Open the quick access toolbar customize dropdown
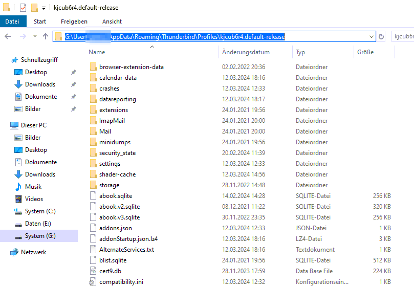This screenshot has width=414, height=287. pyautogui.click(x=43, y=8)
